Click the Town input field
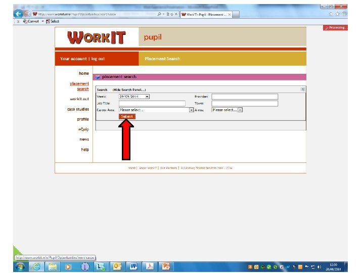This screenshot has width=364, height=273. pos(245,103)
